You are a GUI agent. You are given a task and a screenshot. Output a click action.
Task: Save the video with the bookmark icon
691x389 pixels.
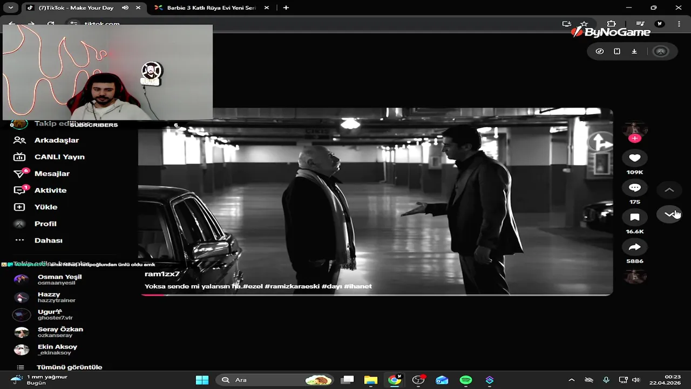(635, 217)
